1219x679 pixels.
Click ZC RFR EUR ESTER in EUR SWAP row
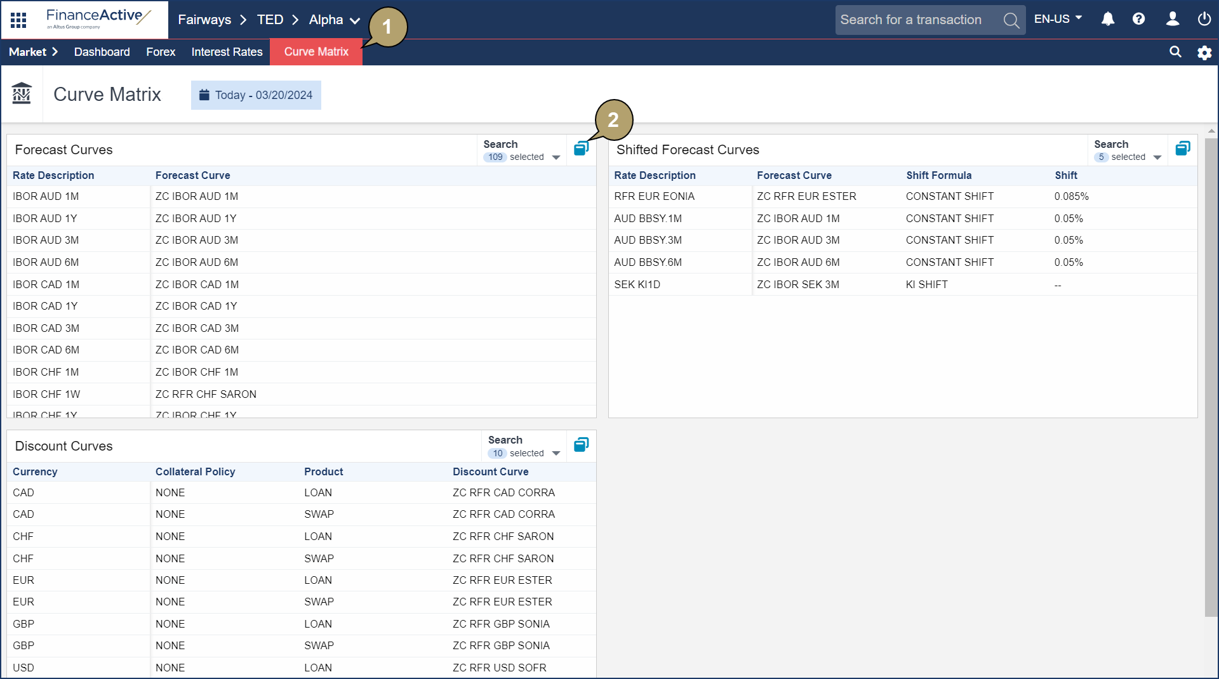click(502, 602)
